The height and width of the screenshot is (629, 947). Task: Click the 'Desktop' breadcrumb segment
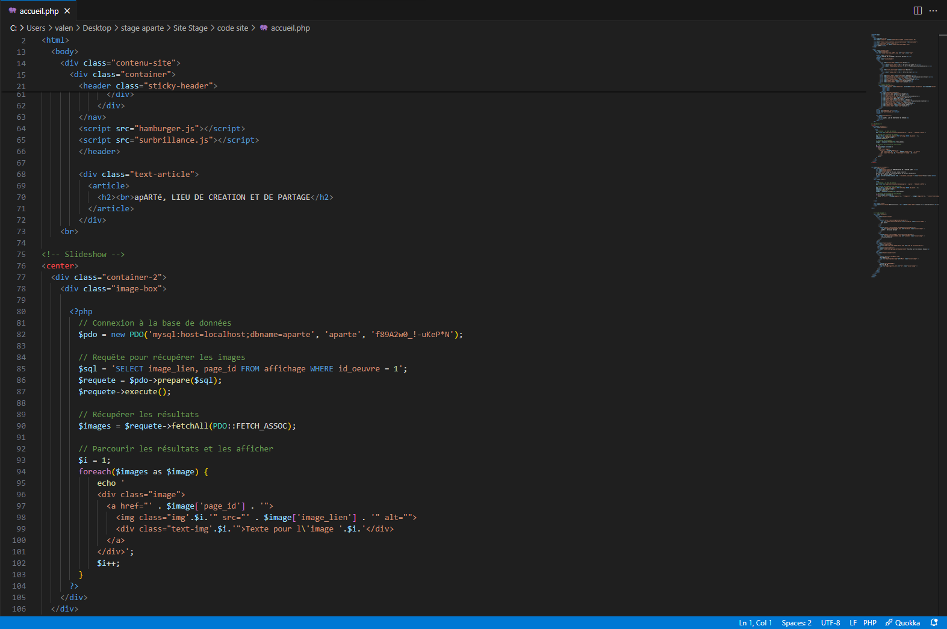[x=96, y=28]
